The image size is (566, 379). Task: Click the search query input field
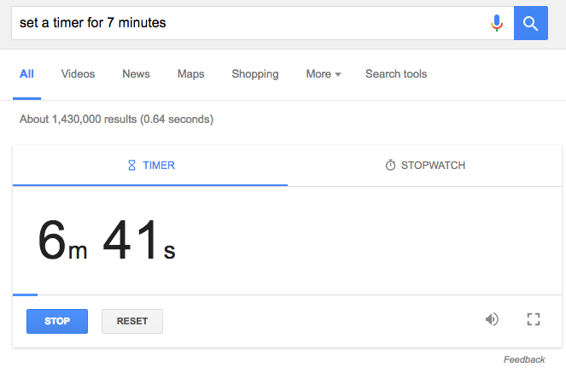click(248, 23)
